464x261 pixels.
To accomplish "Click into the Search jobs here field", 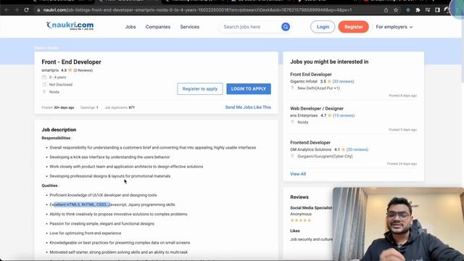I will tap(250, 27).
